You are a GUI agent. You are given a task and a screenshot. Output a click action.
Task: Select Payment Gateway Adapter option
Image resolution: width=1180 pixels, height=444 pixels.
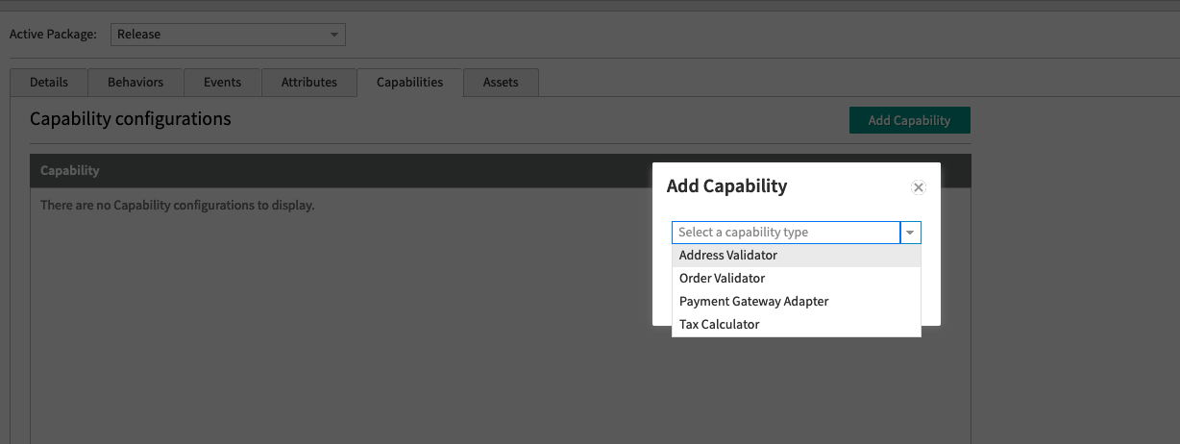click(x=796, y=302)
